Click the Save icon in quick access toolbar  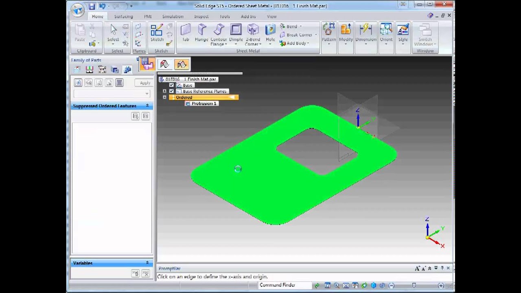pyautogui.click(x=92, y=6)
